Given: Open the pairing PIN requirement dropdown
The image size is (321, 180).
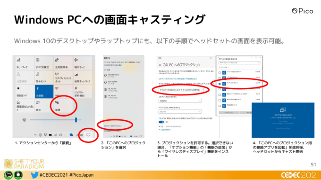Looking at the screenshot, I should click(x=180, y=111).
